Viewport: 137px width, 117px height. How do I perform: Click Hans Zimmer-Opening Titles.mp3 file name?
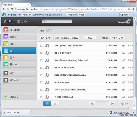pyautogui.click(x=71, y=60)
